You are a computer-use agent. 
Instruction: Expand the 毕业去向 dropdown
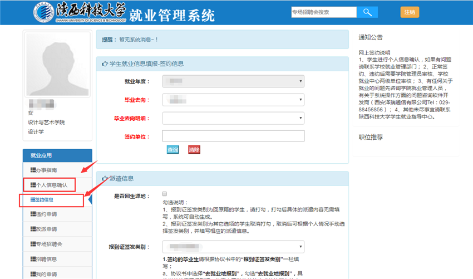[233, 100]
